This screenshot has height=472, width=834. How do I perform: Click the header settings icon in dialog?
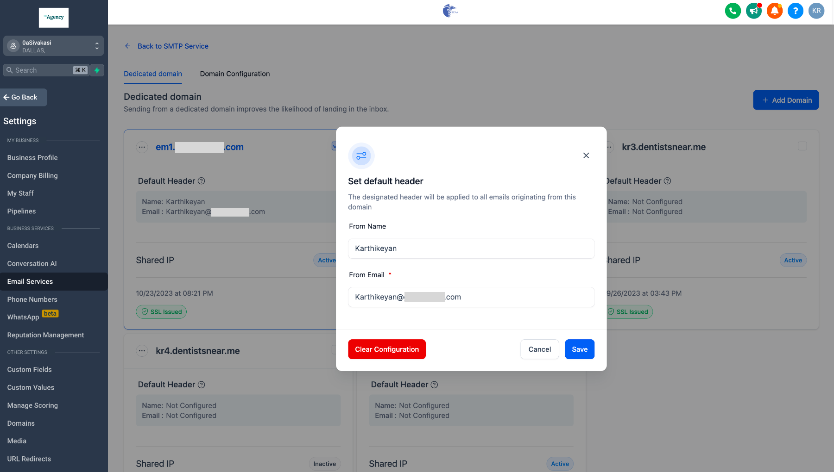coord(361,156)
